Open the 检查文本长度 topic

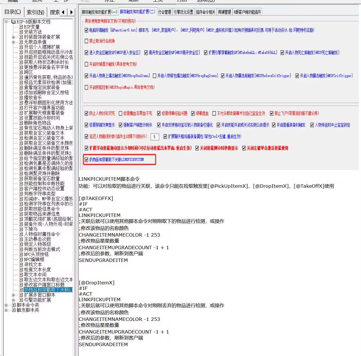coord(37,269)
